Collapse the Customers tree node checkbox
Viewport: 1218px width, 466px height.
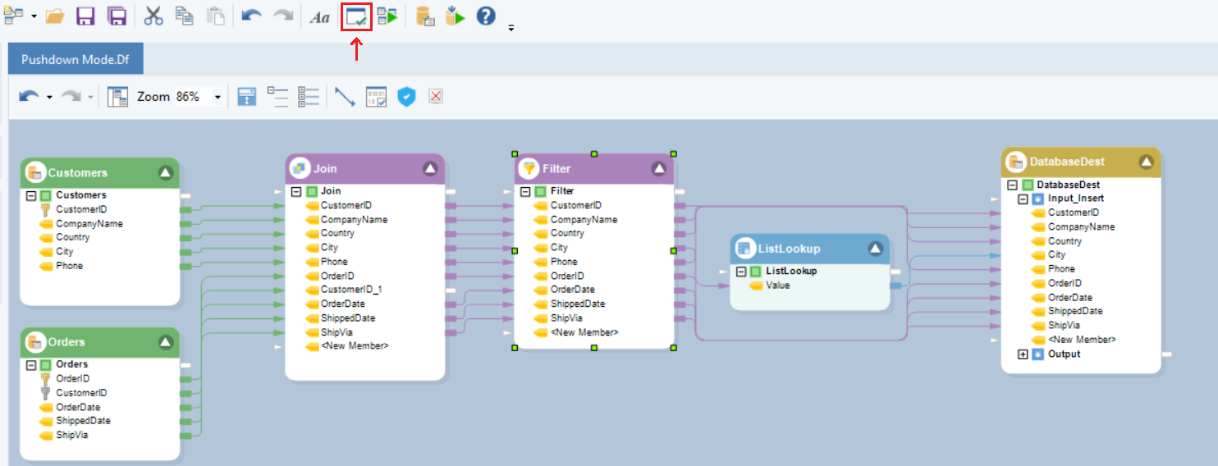(31, 195)
